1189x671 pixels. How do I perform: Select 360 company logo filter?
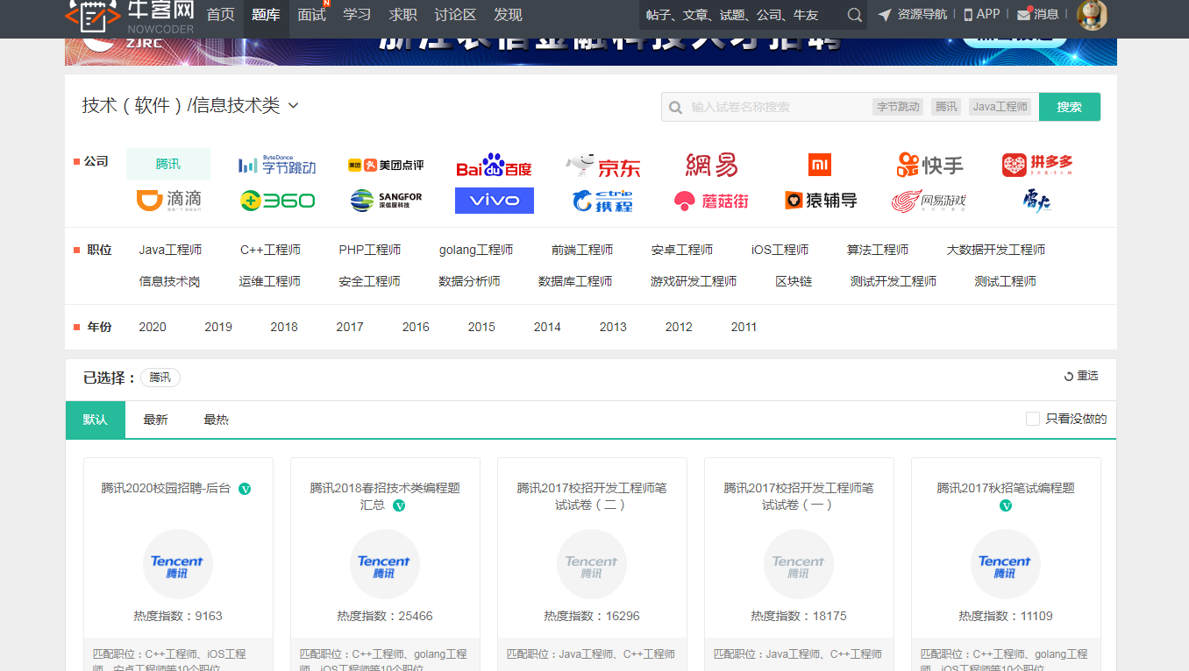coord(277,201)
